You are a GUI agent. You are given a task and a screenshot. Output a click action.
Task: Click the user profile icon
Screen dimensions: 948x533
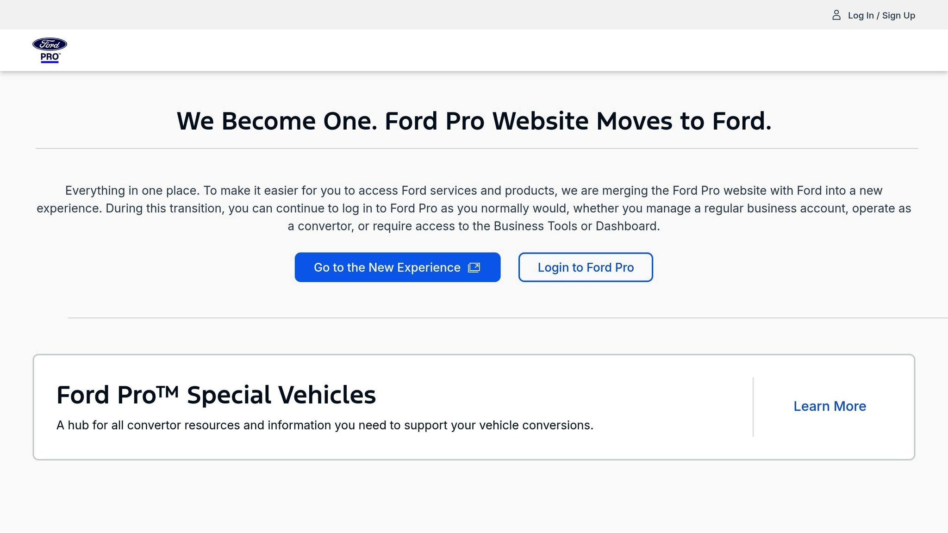tap(836, 15)
